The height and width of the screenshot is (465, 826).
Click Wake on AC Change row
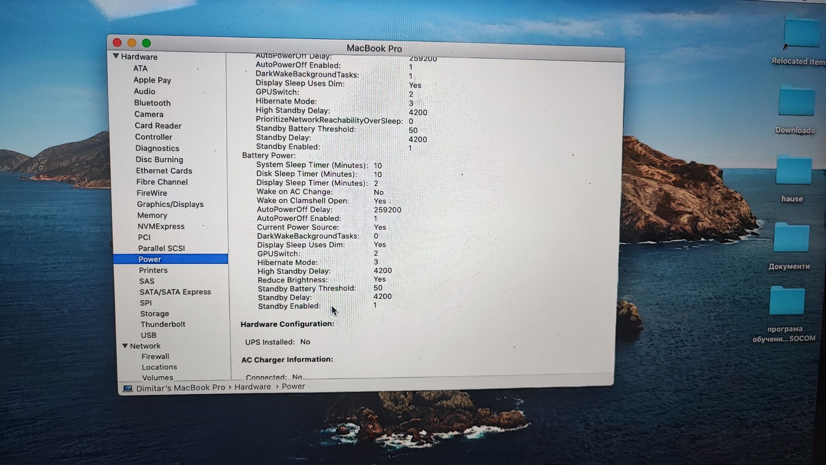tap(320, 192)
